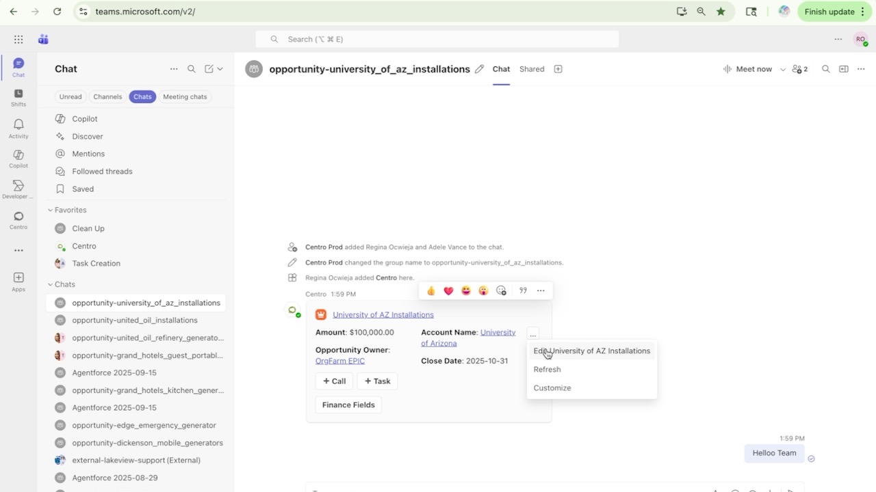This screenshot has height=492, width=876.
Task: Open Copilot in the app rail
Action: [18, 159]
